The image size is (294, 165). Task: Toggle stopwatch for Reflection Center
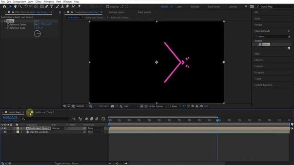click(x=8, y=24)
